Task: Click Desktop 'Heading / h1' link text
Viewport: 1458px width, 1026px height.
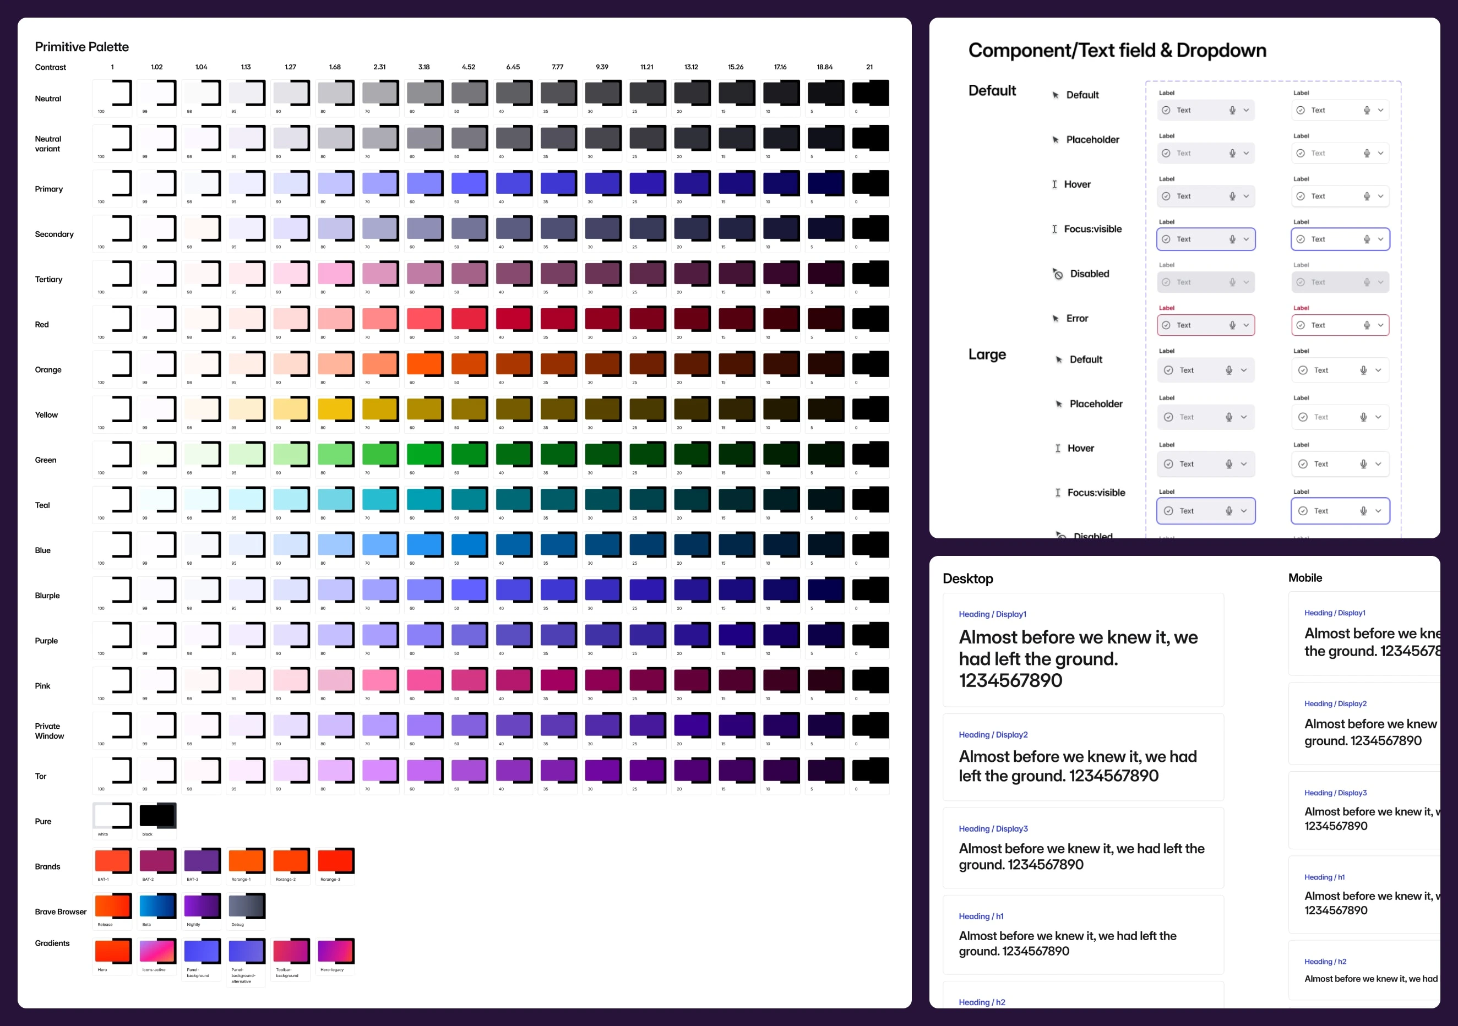Action: point(981,916)
